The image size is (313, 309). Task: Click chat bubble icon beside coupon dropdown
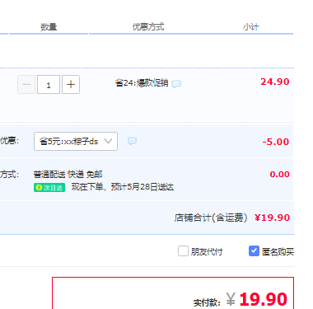tap(132, 141)
